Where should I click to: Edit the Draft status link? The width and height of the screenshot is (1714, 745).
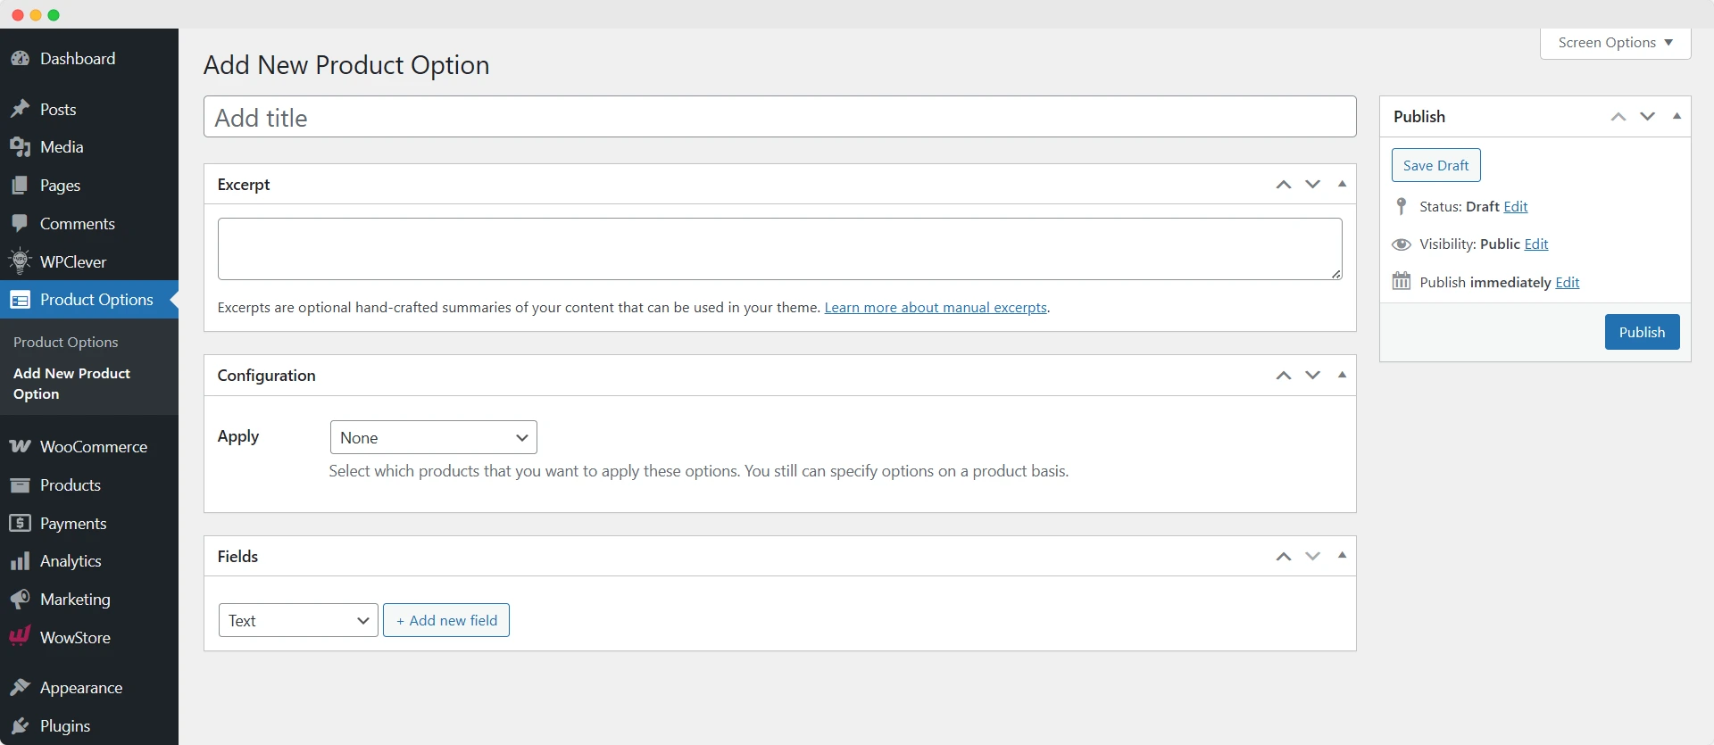[x=1516, y=207]
